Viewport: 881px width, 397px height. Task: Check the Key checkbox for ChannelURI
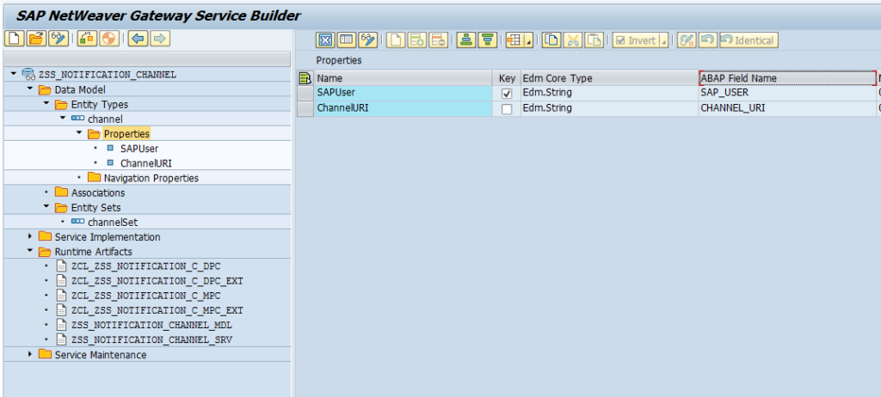pyautogui.click(x=507, y=109)
